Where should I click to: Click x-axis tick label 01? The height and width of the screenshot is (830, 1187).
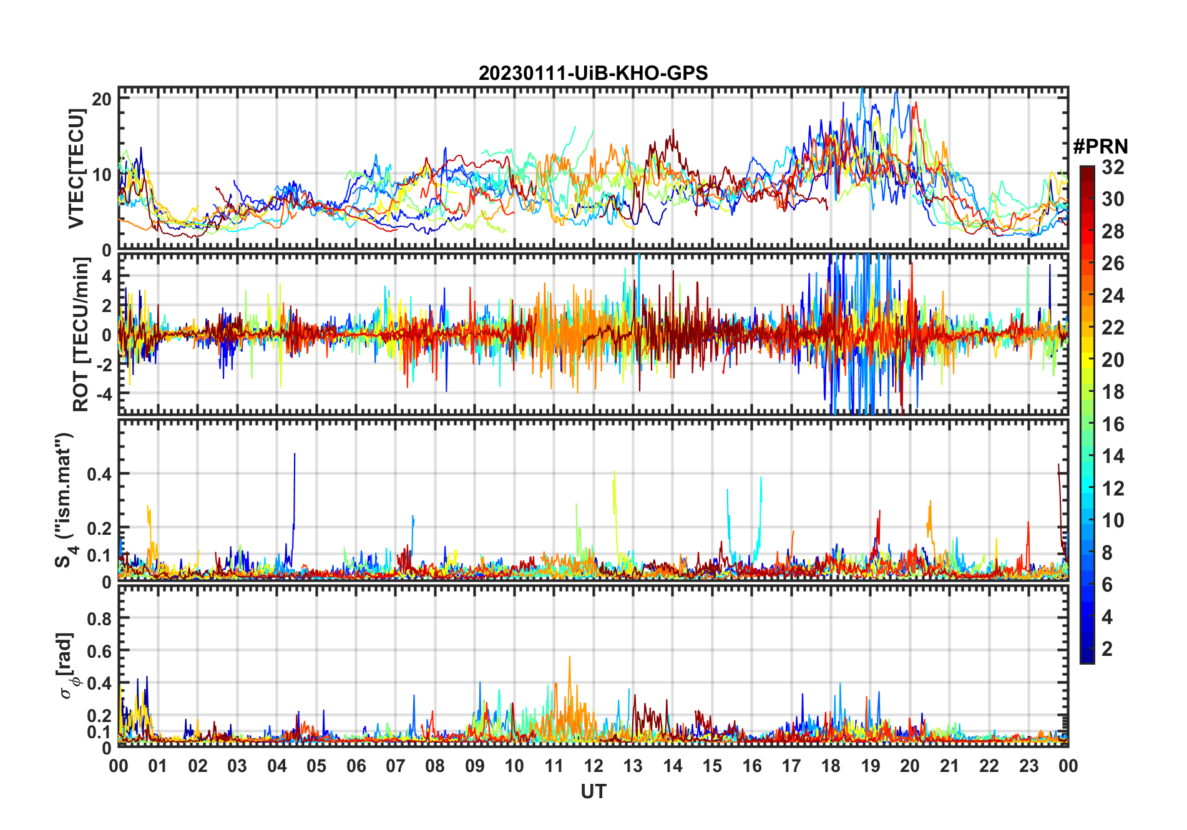point(158,766)
